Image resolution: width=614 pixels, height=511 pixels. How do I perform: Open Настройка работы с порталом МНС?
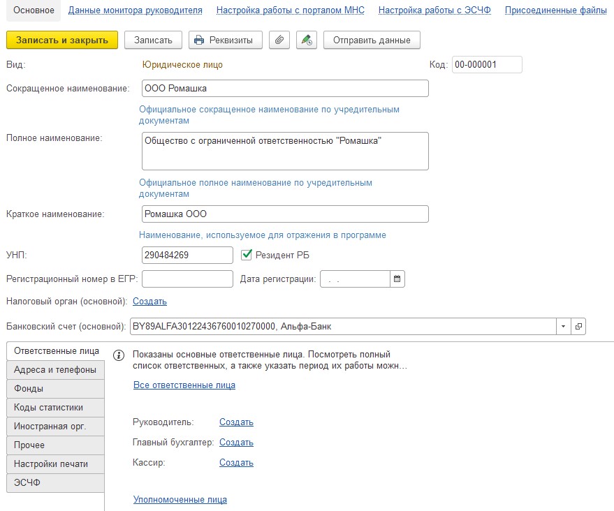(290, 10)
